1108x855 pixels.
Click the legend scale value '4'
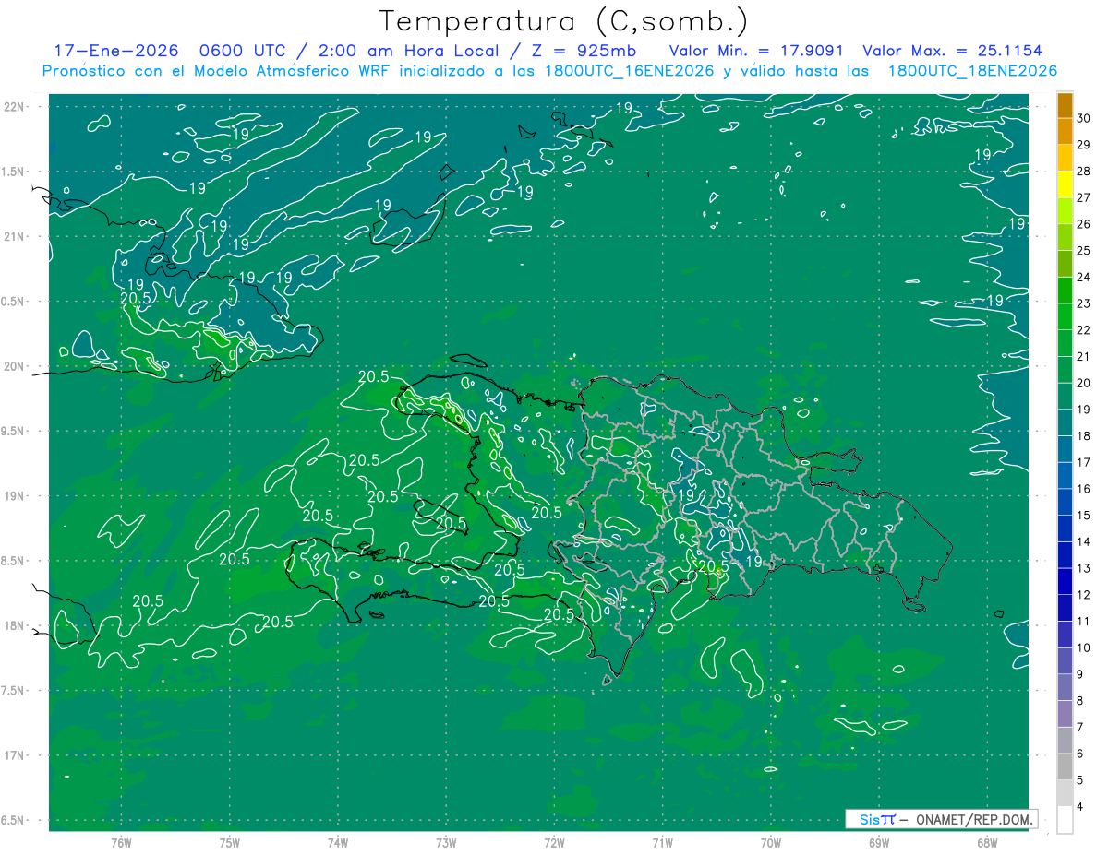(1080, 807)
